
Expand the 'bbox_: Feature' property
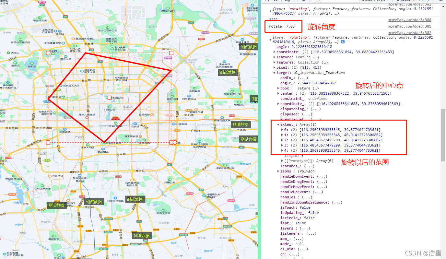(x=278, y=88)
